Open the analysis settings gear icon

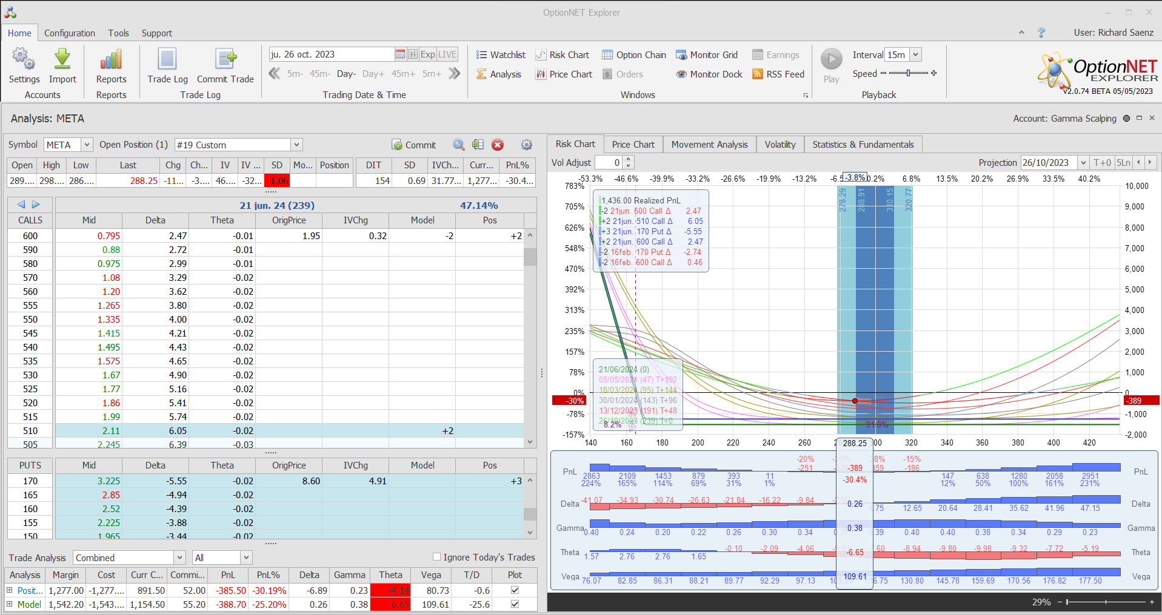point(527,145)
